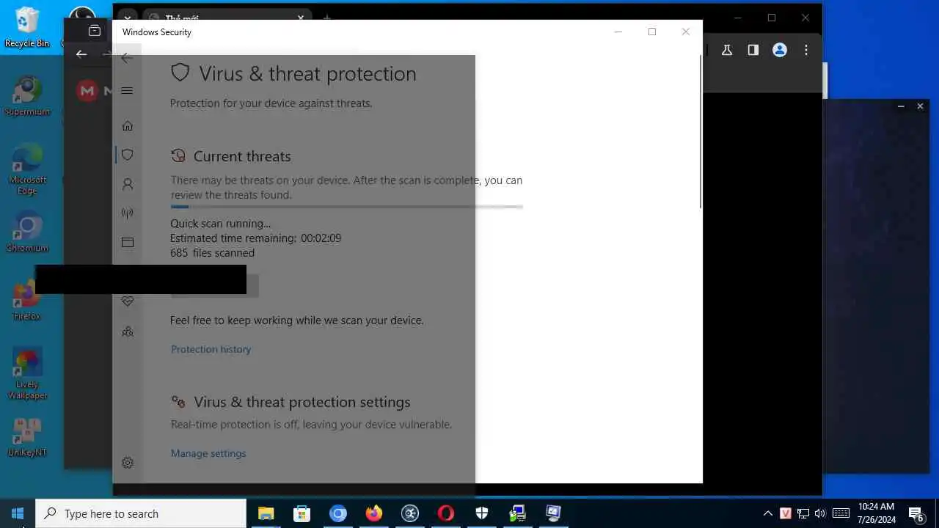Open the browser profile avatar
Viewport: 939px width, 528px height.
(x=780, y=50)
